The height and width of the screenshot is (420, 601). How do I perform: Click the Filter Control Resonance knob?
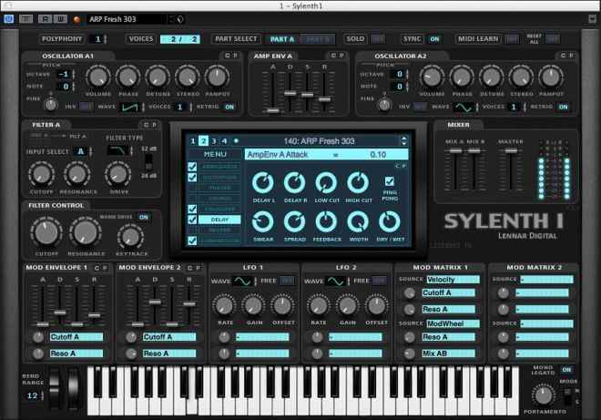pyautogui.click(x=86, y=232)
